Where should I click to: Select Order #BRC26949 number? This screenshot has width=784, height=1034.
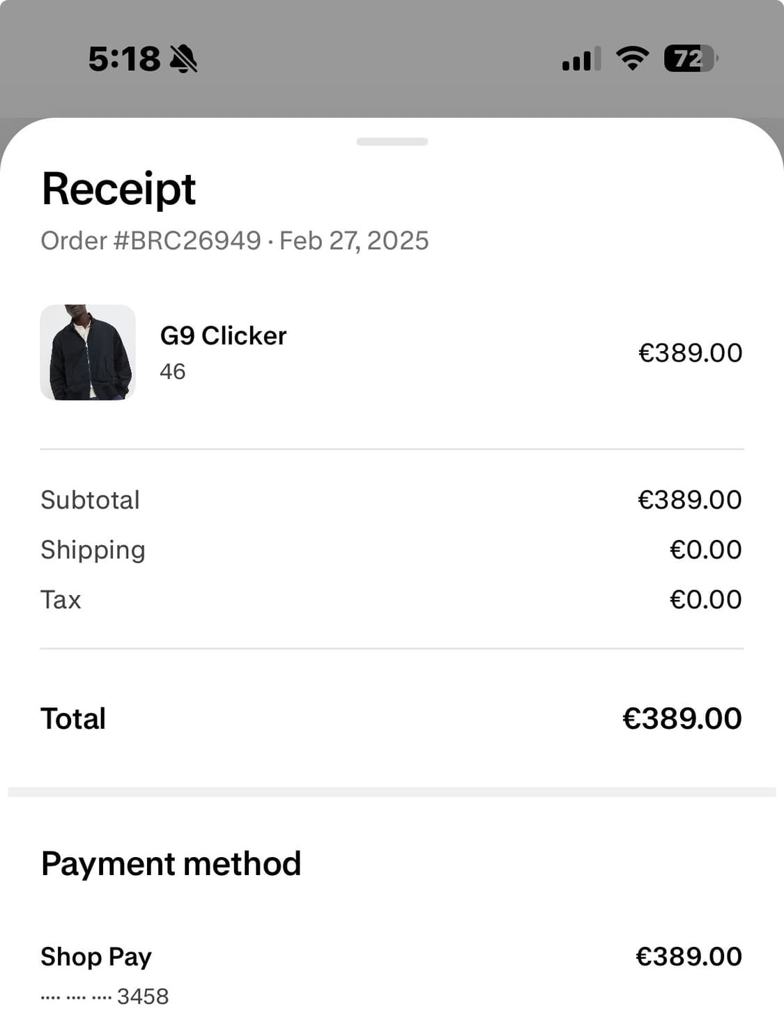[x=151, y=240]
